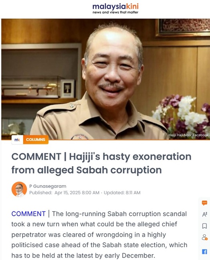Image resolution: width=210 pixels, height=260 pixels.
Task: Click the gift-article person icon
Action: (204, 237)
